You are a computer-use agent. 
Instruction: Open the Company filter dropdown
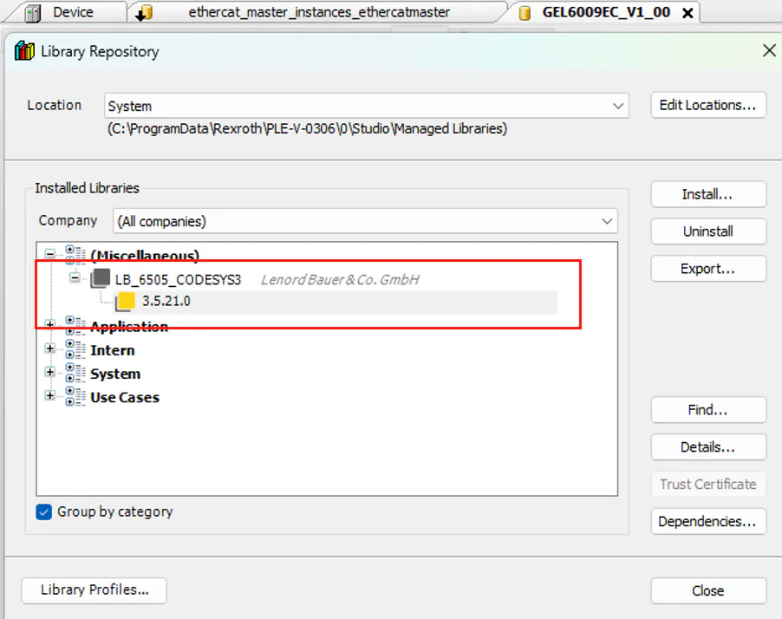[607, 221]
